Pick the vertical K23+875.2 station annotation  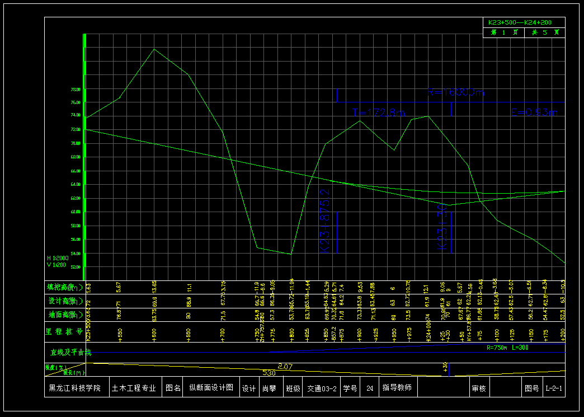point(324,222)
